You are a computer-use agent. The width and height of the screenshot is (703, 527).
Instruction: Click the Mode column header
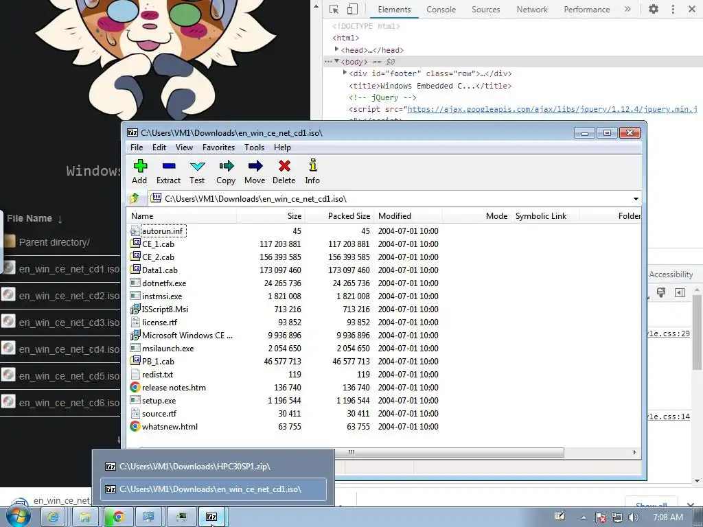pyautogui.click(x=476, y=216)
